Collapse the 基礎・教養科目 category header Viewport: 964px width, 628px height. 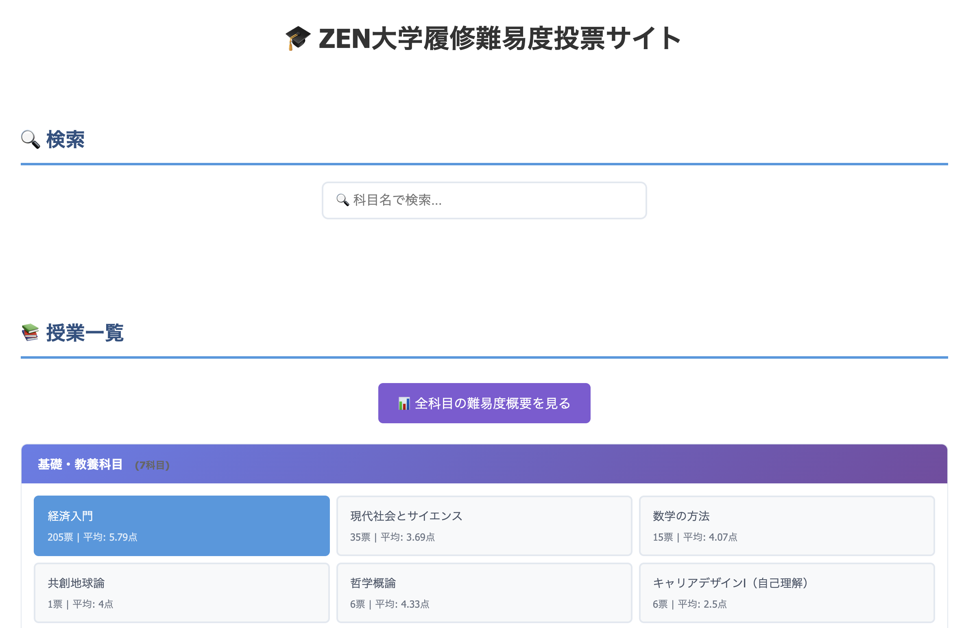coord(484,464)
